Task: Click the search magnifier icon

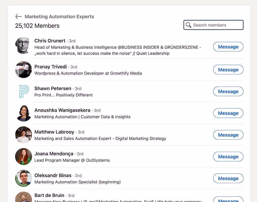Action: click(188, 25)
